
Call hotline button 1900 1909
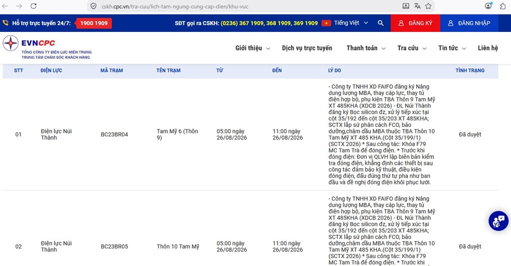pos(94,23)
